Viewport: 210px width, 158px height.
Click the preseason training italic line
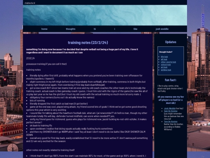coord(46,64)
